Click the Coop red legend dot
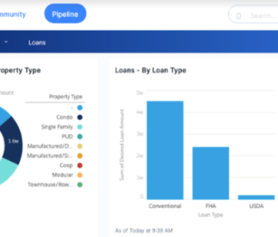 [x=80, y=166]
